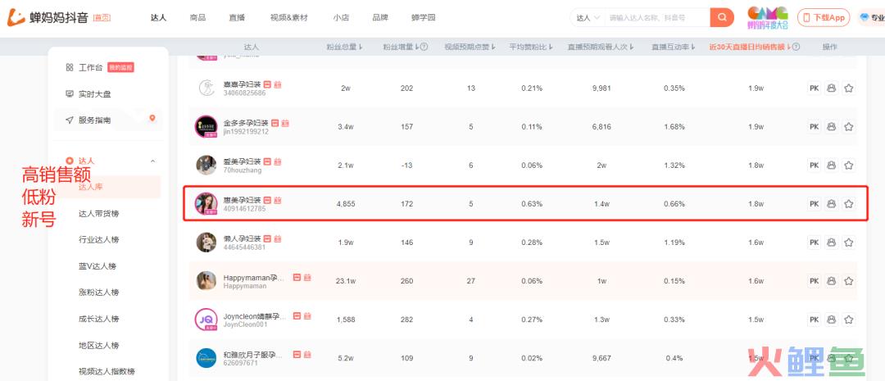Screen dimensions: 885x381
Task: Click the monitor icon in 70houzhang row
Action: click(x=831, y=166)
